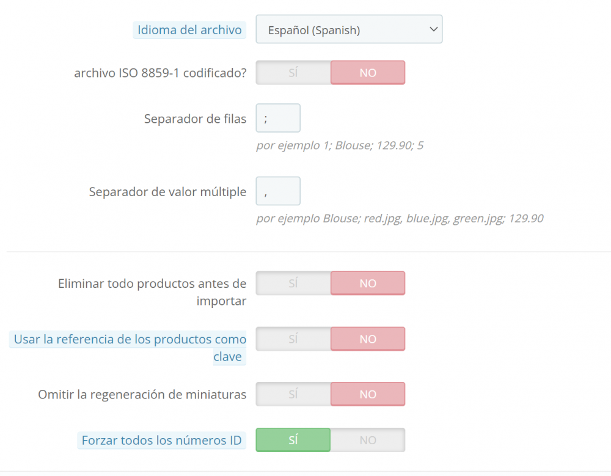Select NO for Eliminar todo productos
611x476 pixels.
[x=368, y=284]
